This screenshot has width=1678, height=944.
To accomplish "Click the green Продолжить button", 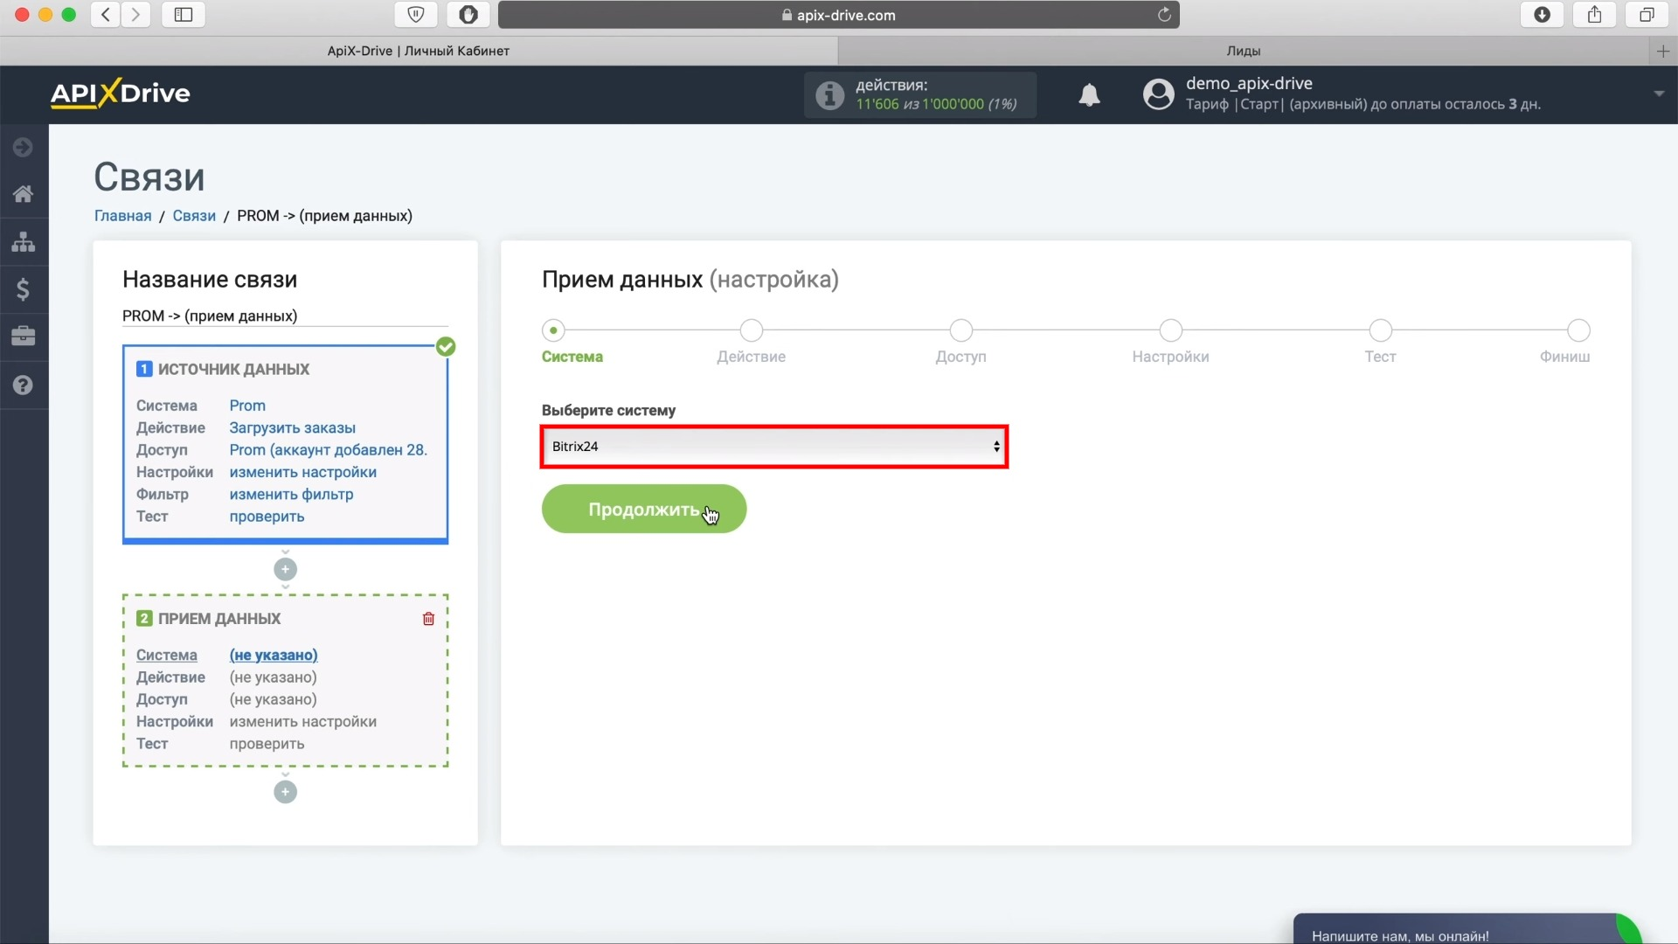I will pyautogui.click(x=644, y=509).
